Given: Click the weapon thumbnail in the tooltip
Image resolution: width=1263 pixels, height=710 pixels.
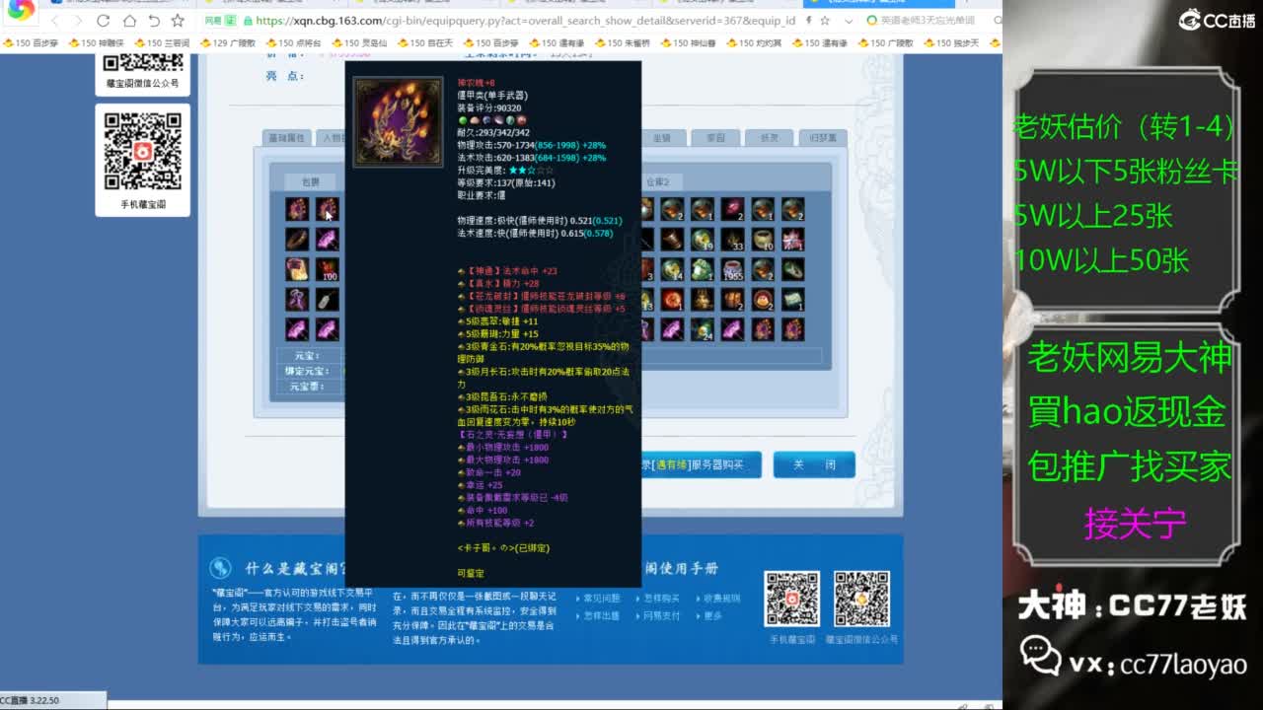Looking at the screenshot, I should coord(399,121).
